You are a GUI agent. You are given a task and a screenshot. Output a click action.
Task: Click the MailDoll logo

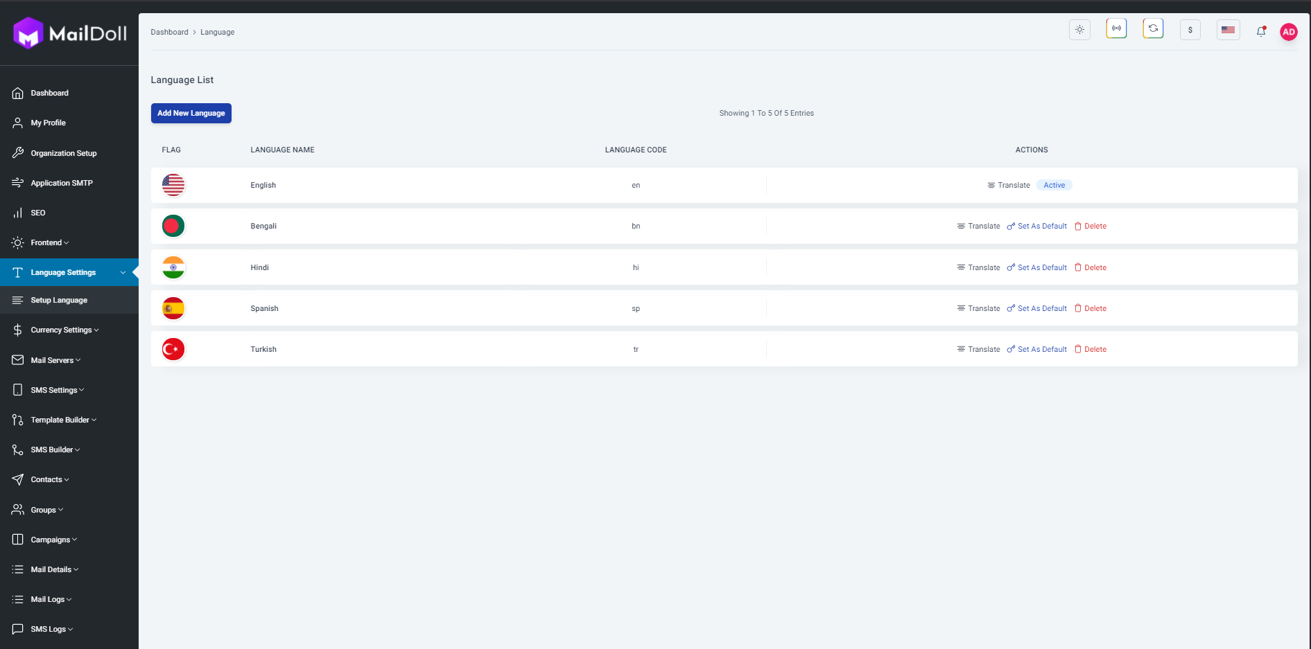[x=70, y=33]
